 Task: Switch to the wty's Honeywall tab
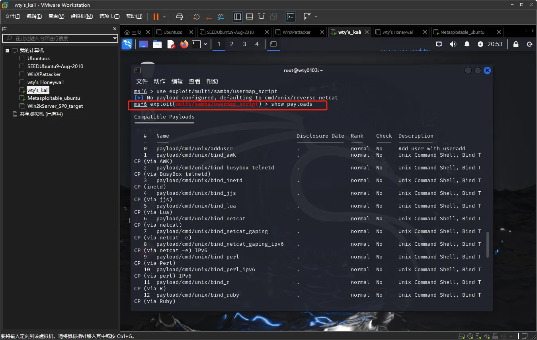pos(398,32)
